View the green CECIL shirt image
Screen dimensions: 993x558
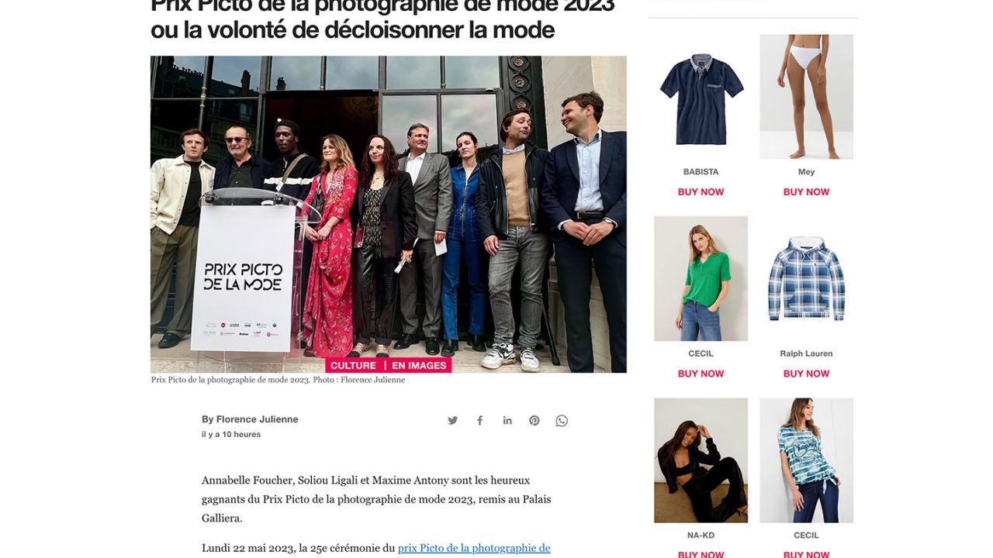point(701,279)
